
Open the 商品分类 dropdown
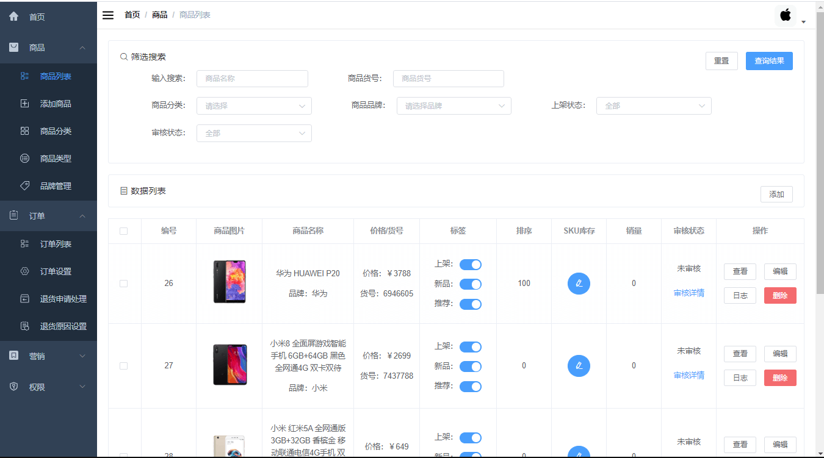coord(254,106)
